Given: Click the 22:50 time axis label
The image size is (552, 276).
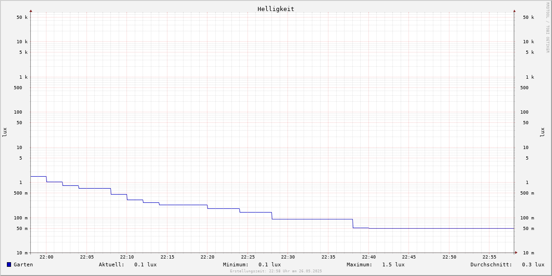Looking at the screenshot, I should [449, 257].
